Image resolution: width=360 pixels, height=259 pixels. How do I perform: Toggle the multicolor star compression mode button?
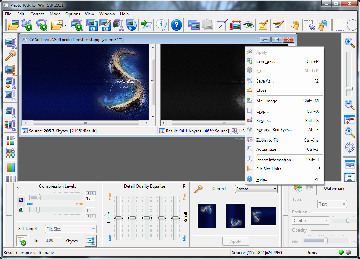[x=21, y=209]
